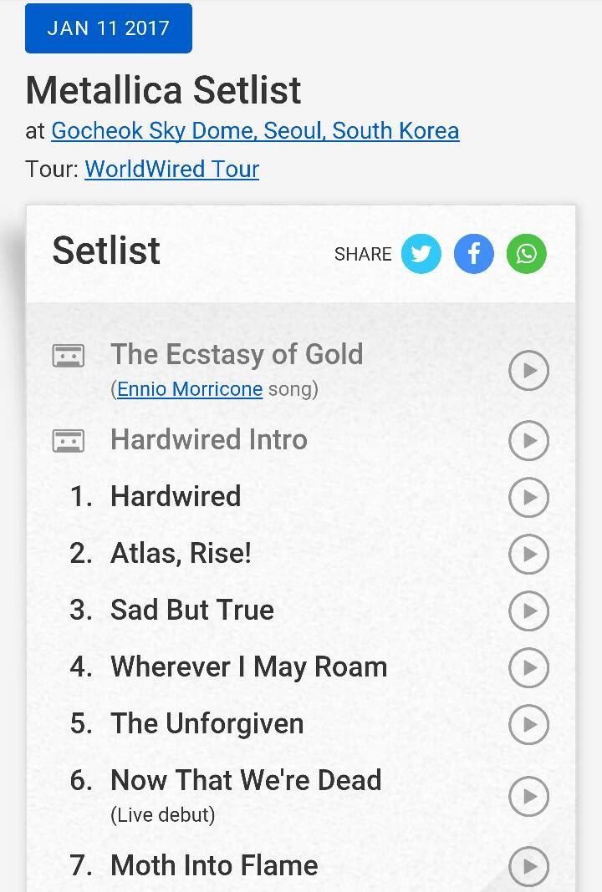The height and width of the screenshot is (892, 602).
Task: Tap the tape icon beside Hardwired Intro
Action: coord(69,440)
